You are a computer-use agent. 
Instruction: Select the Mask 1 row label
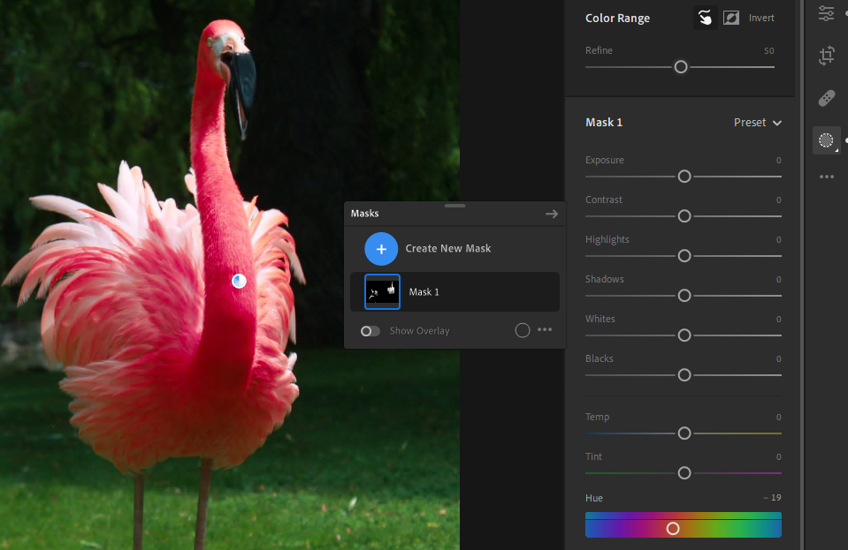click(x=424, y=292)
